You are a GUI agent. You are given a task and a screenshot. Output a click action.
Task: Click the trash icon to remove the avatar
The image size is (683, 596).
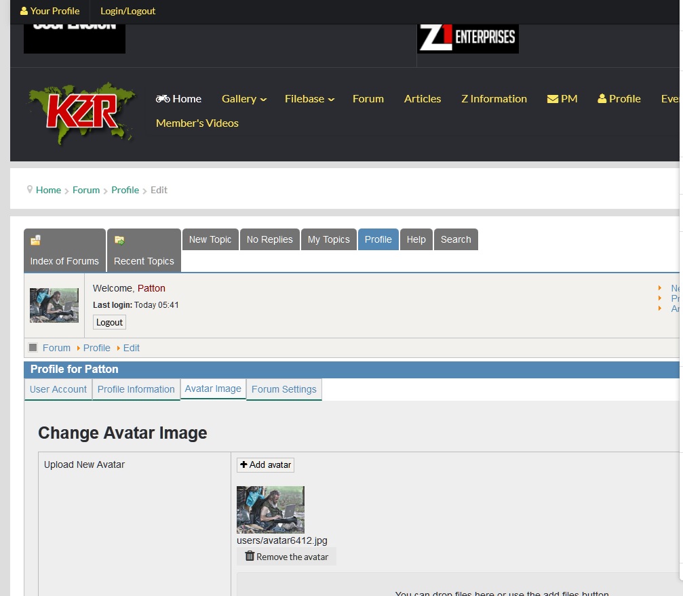point(250,556)
